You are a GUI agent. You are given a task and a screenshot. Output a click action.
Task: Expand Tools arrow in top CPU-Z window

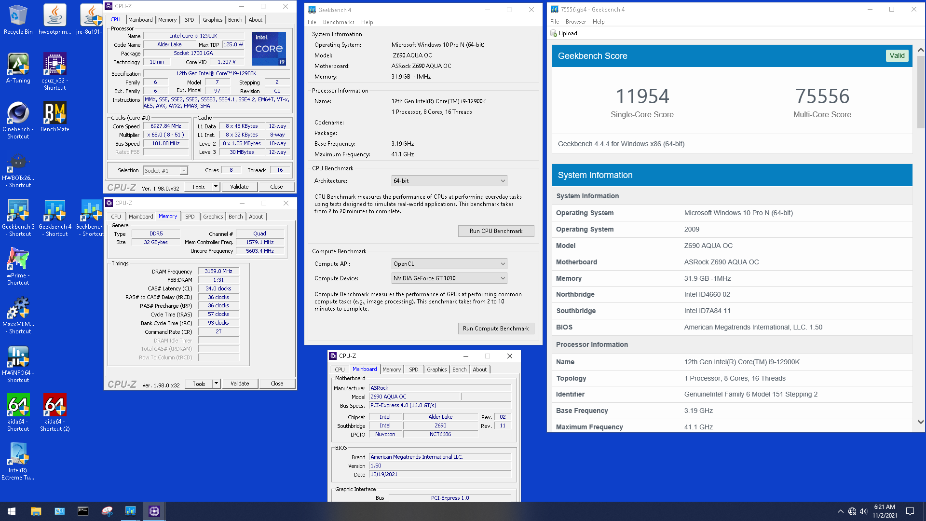(x=216, y=187)
